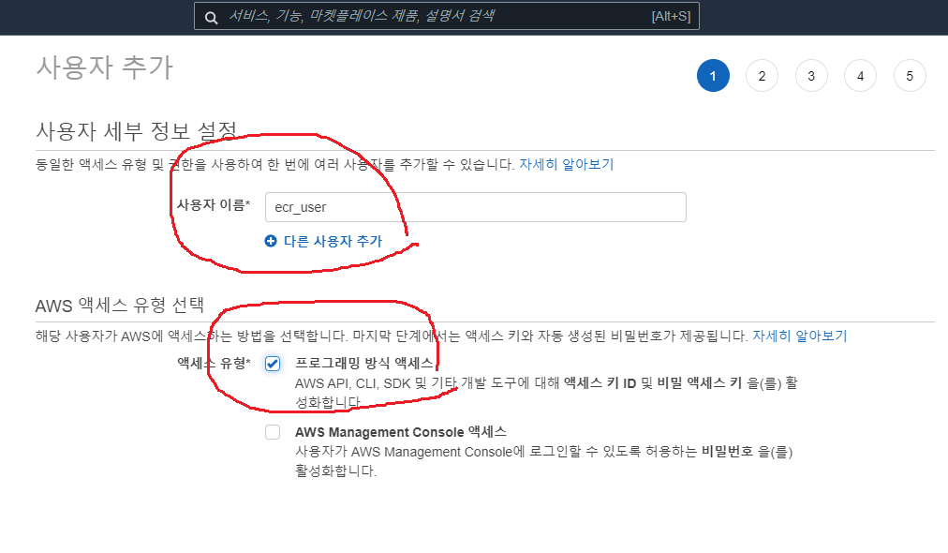Go to step 4 of user creation
948x553 pixels.
coord(860,76)
